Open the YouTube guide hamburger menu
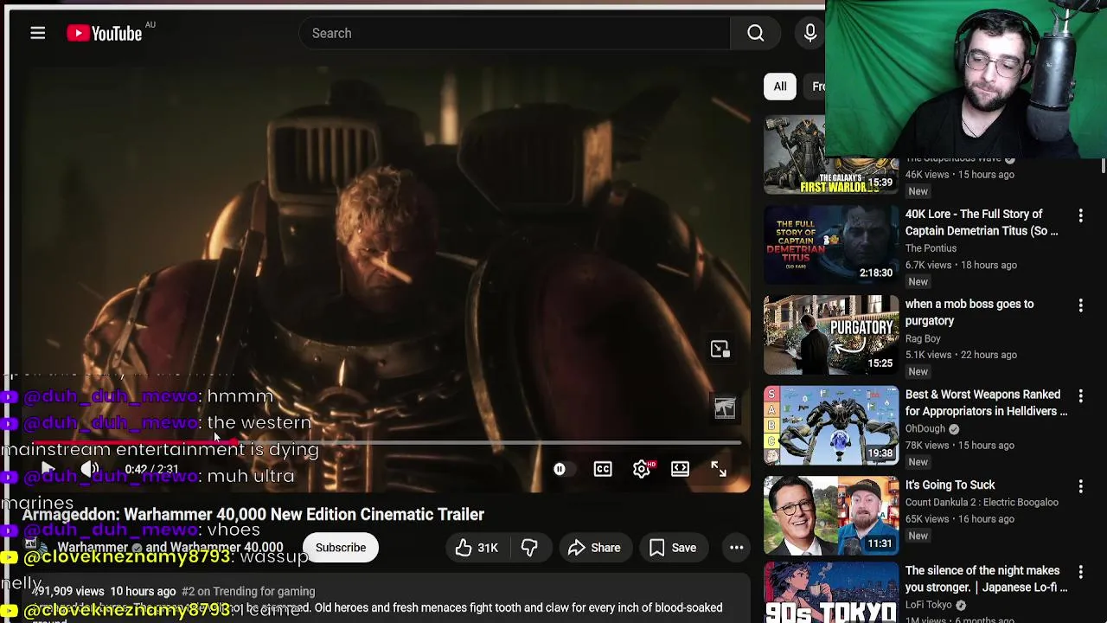The width and height of the screenshot is (1107, 623). point(37,33)
